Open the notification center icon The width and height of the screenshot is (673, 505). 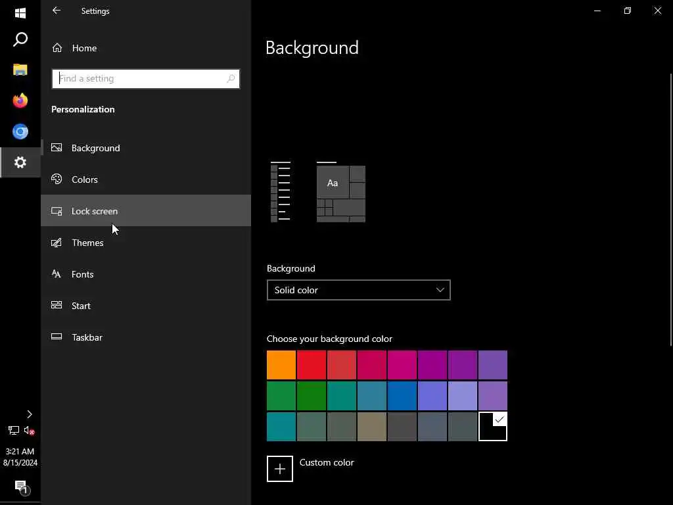pos(20,487)
